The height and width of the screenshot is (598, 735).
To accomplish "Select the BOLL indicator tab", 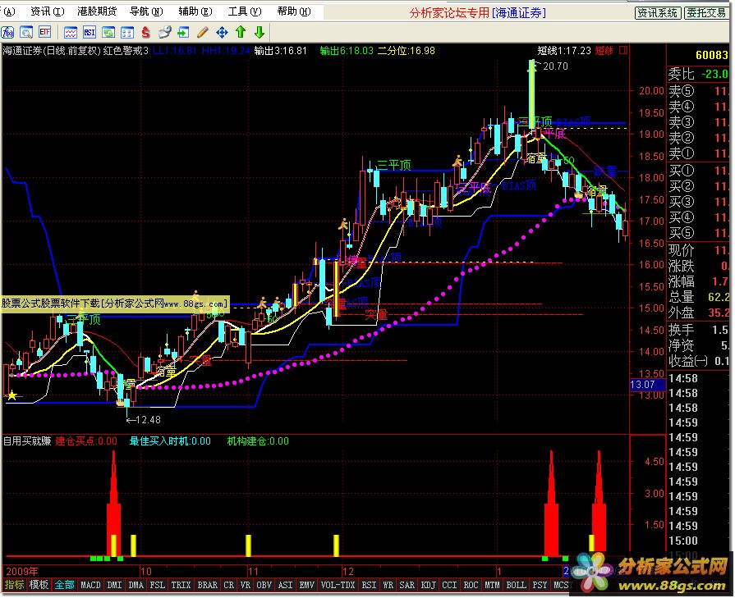I will click(x=516, y=584).
